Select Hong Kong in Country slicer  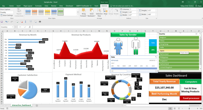point(179,44)
